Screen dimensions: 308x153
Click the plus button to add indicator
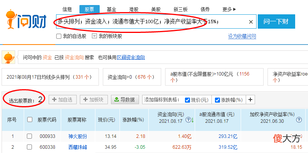[x=250, y=100]
